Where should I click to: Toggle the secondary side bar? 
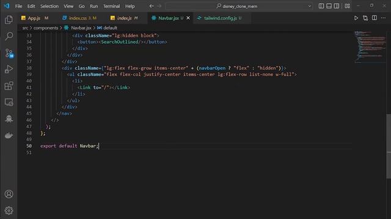337,6
